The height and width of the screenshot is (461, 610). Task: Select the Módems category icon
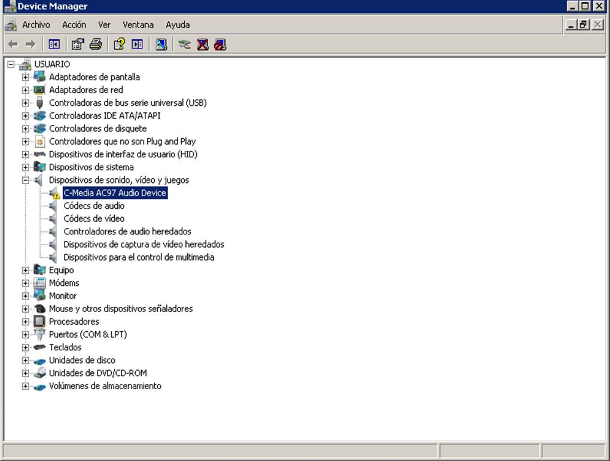tap(39, 283)
